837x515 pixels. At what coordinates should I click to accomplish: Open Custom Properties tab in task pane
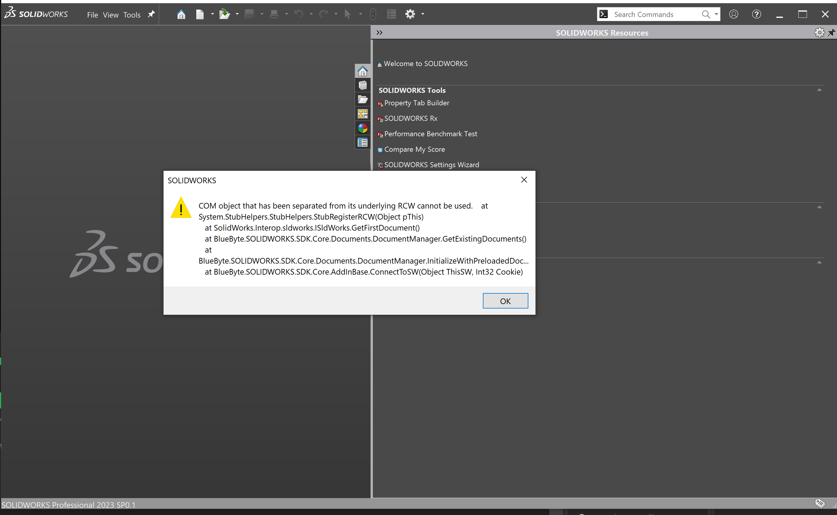[362, 143]
